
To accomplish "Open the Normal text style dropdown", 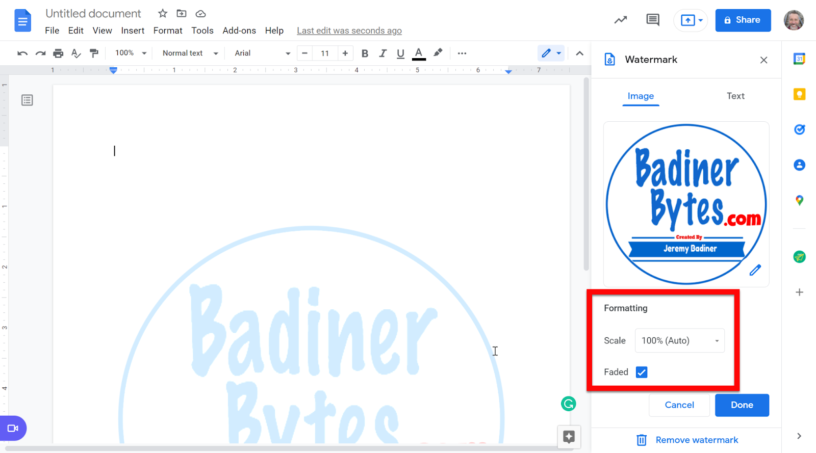I will coord(190,53).
